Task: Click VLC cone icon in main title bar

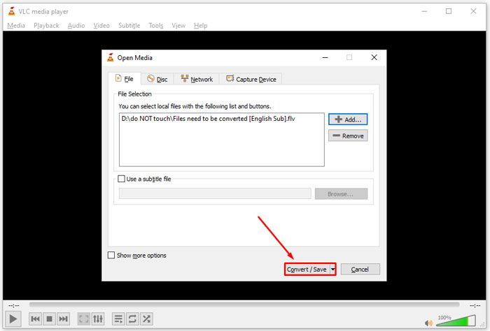Action: (x=12, y=11)
